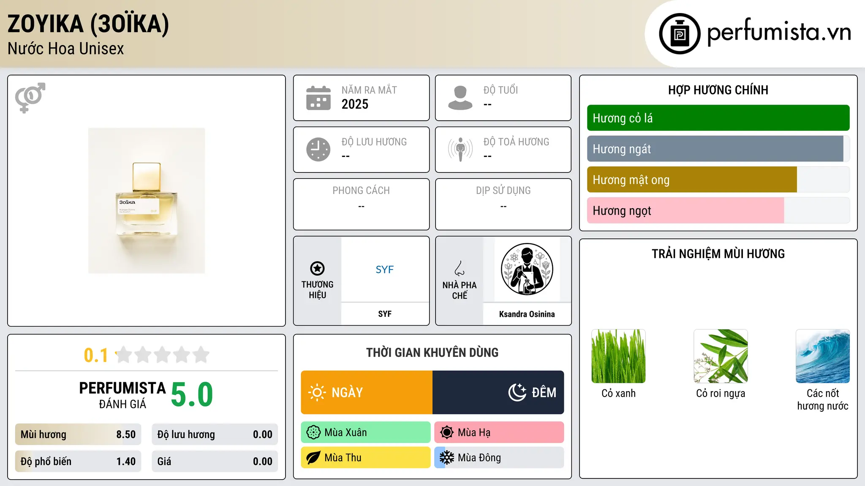This screenshot has height=486, width=865.
Task: Click the release year value 2025
Action: click(355, 104)
